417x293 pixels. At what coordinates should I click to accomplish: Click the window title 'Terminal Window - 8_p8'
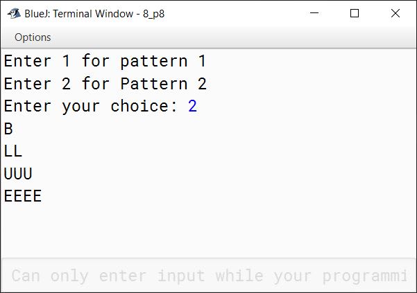point(109,14)
